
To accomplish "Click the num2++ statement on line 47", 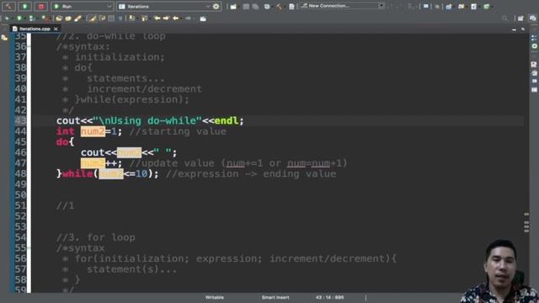I will click(101, 163).
